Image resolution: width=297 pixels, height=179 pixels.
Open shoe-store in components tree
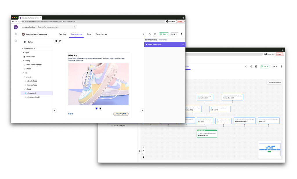tap(30, 57)
